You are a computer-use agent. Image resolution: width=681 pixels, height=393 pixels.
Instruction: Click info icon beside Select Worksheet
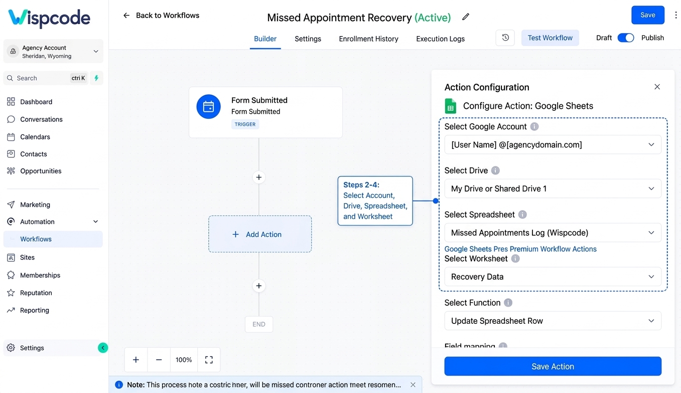(515, 259)
